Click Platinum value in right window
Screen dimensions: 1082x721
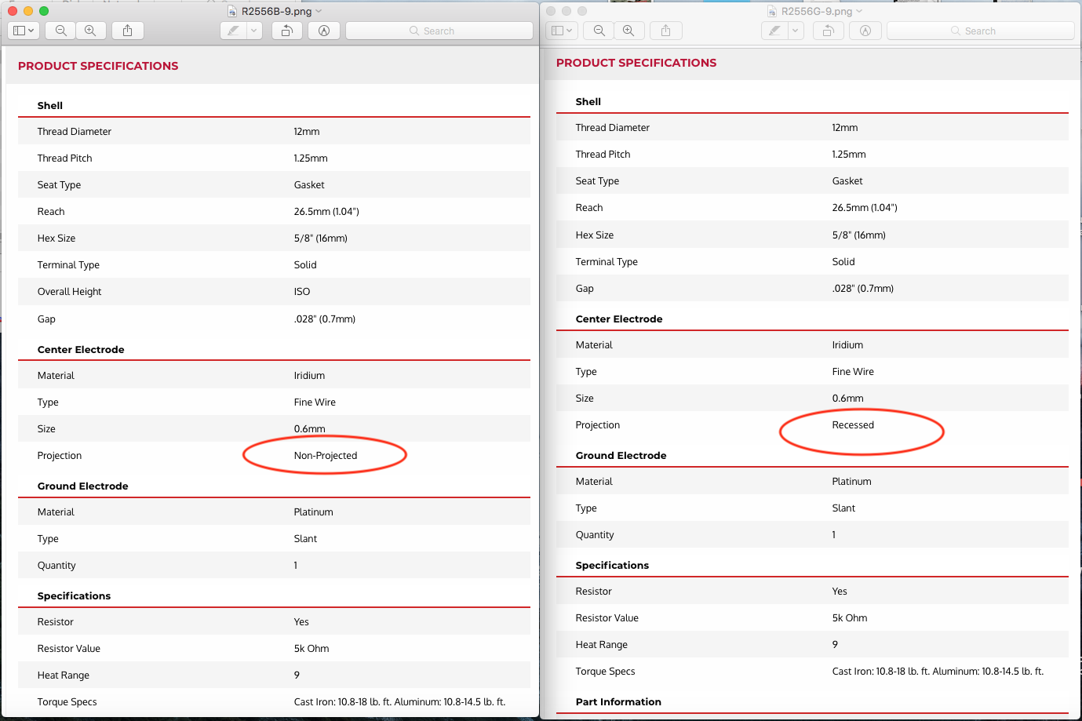[x=851, y=482]
